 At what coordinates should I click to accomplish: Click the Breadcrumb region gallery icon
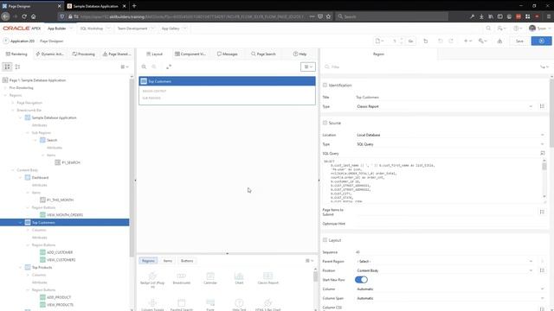point(182,278)
